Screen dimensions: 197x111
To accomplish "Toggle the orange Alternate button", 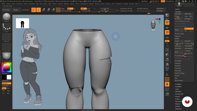I will click(6, 83).
